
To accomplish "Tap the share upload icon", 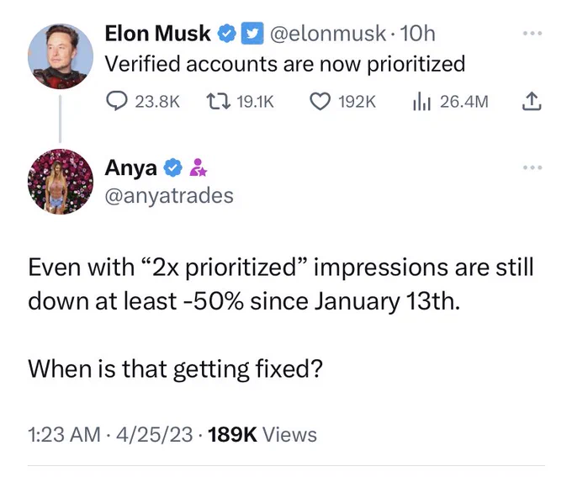I will [532, 102].
